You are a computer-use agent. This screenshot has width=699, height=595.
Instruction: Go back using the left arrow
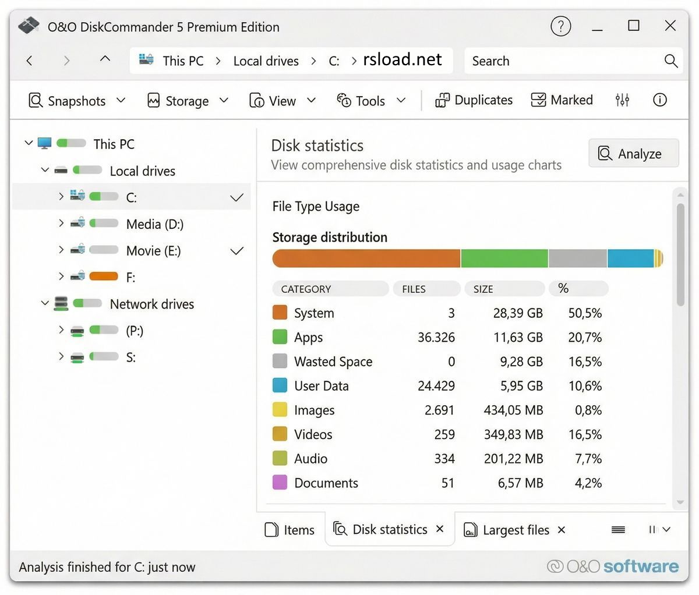[x=30, y=61]
